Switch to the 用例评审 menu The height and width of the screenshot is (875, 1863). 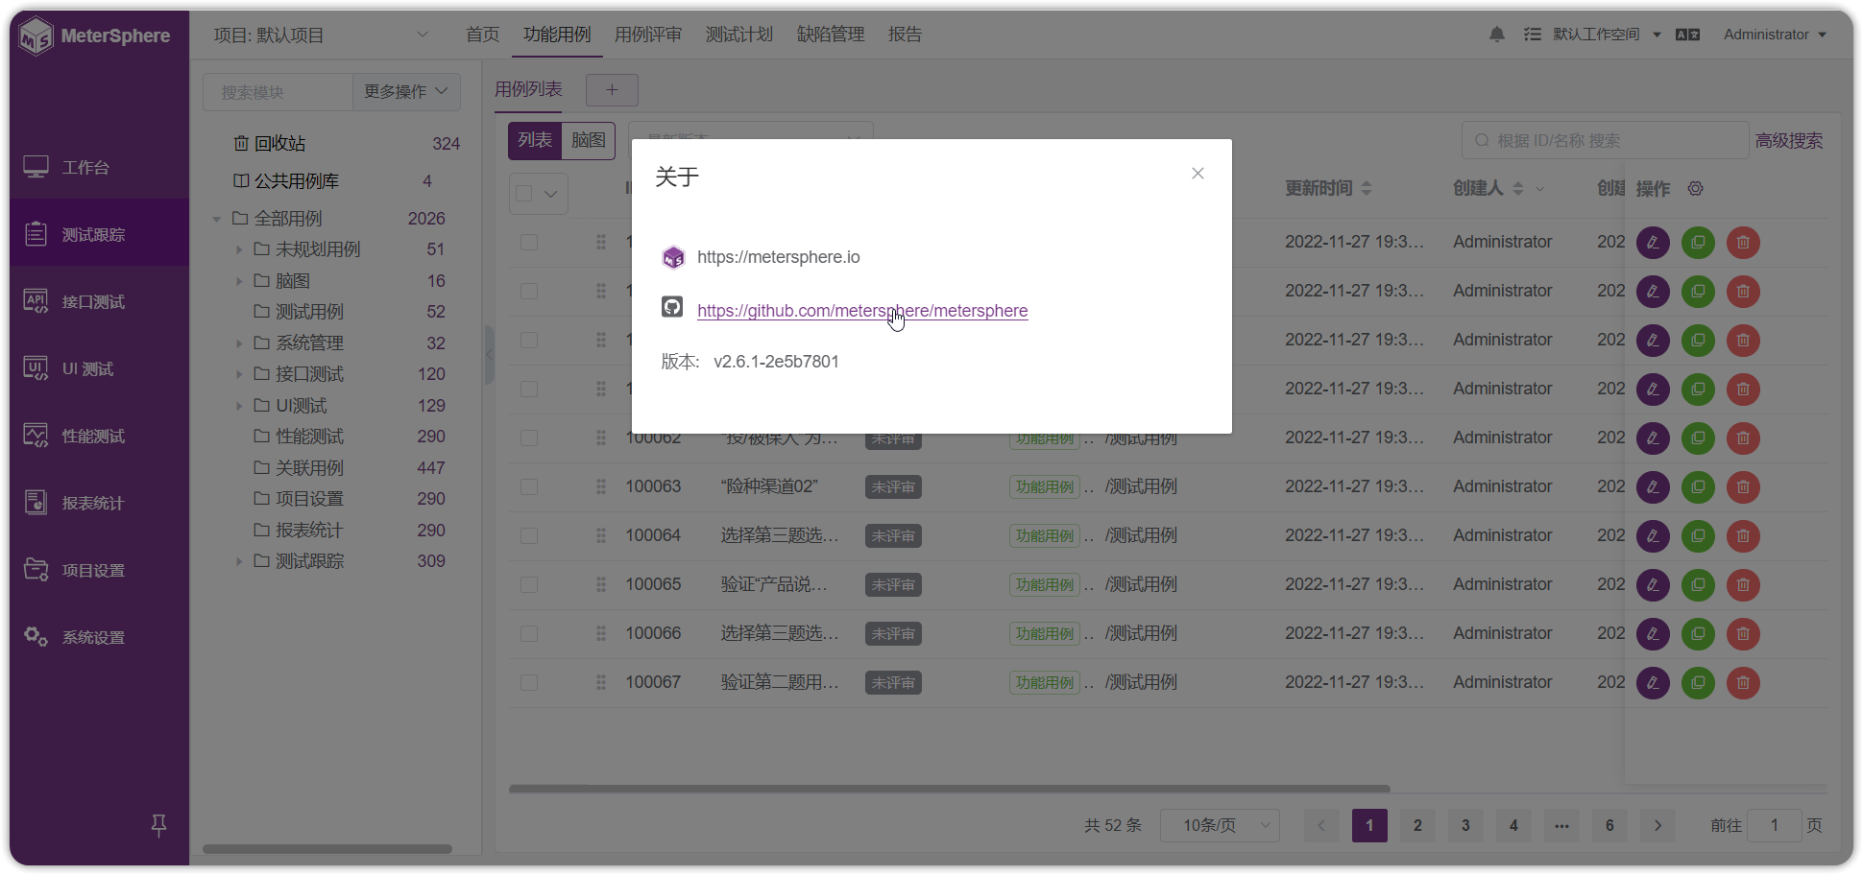(648, 35)
